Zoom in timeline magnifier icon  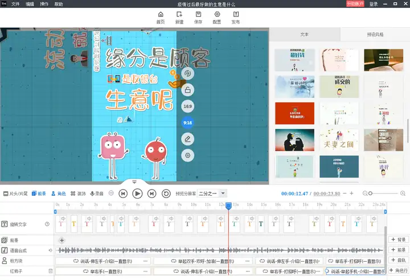(x=403, y=193)
